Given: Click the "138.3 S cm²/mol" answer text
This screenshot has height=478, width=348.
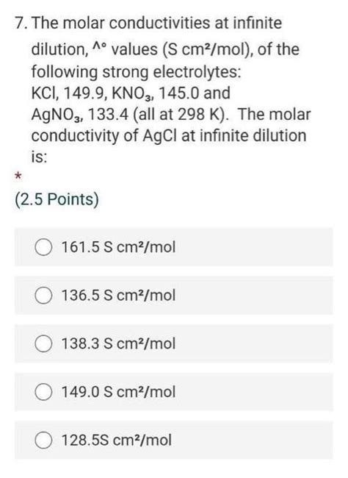Looking at the screenshot, I should tap(118, 343).
